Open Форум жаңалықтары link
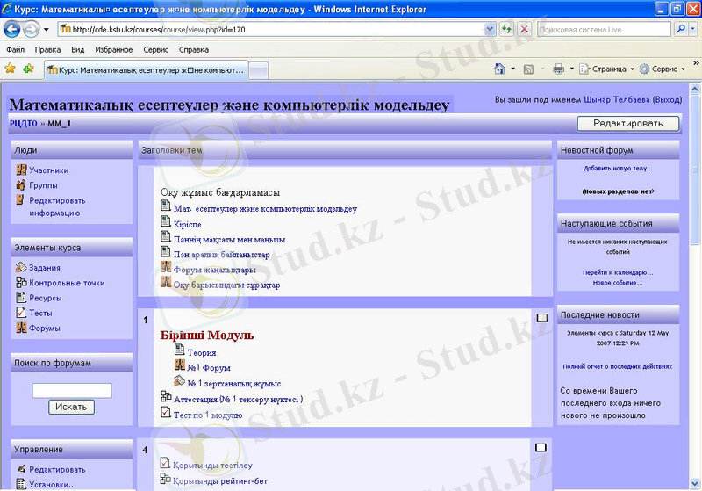Screen dimensions: 702x491 click(x=214, y=270)
